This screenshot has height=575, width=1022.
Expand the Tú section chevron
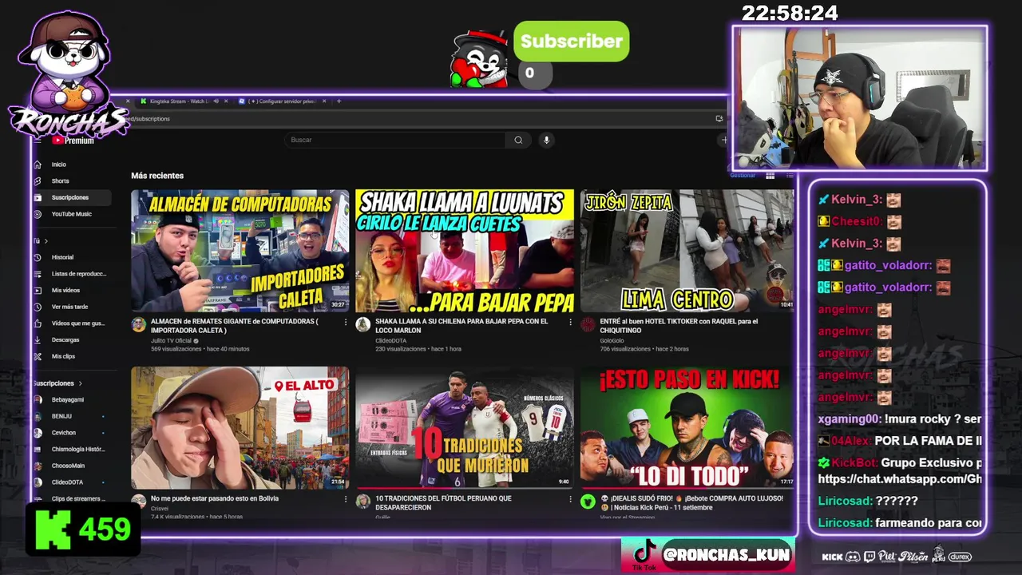(46, 241)
